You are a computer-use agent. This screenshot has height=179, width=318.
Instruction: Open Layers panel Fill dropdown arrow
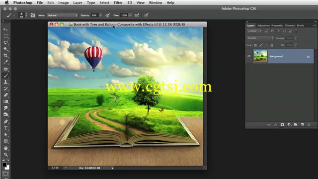coord(295,45)
